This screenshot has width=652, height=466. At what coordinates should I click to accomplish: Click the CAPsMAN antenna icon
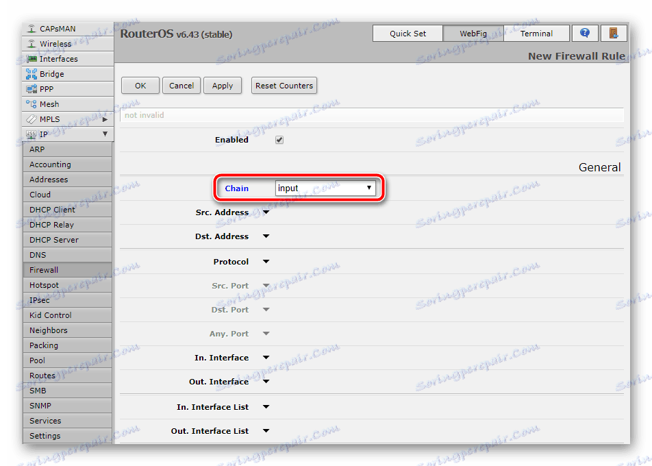(32, 29)
